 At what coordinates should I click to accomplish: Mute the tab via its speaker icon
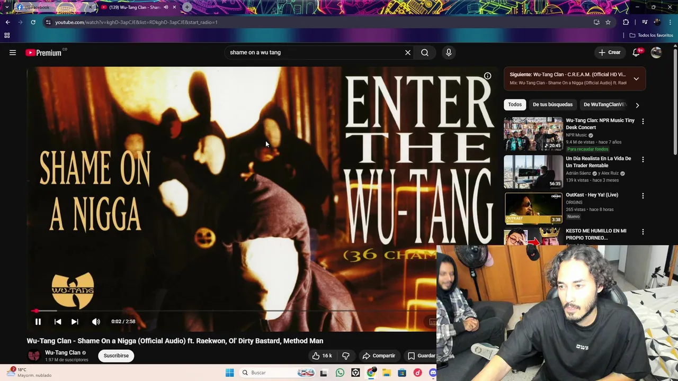(x=166, y=7)
